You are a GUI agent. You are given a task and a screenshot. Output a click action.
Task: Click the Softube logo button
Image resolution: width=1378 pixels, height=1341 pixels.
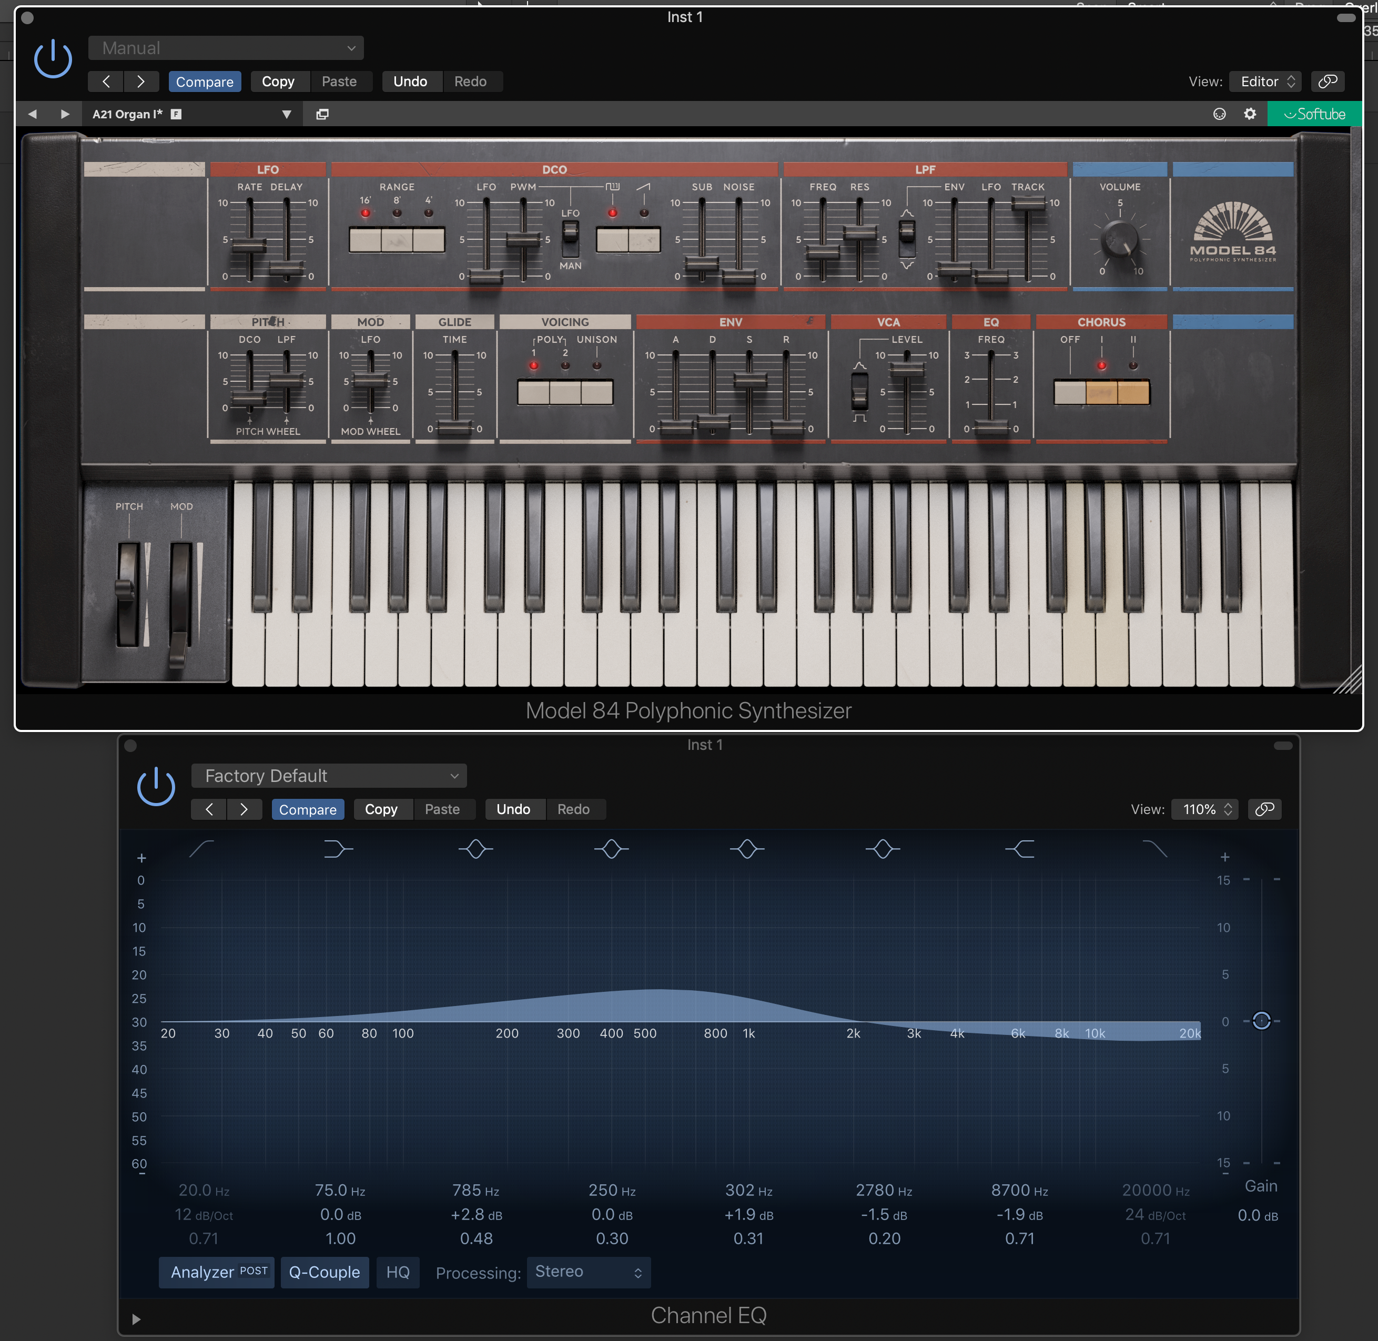coord(1314,114)
